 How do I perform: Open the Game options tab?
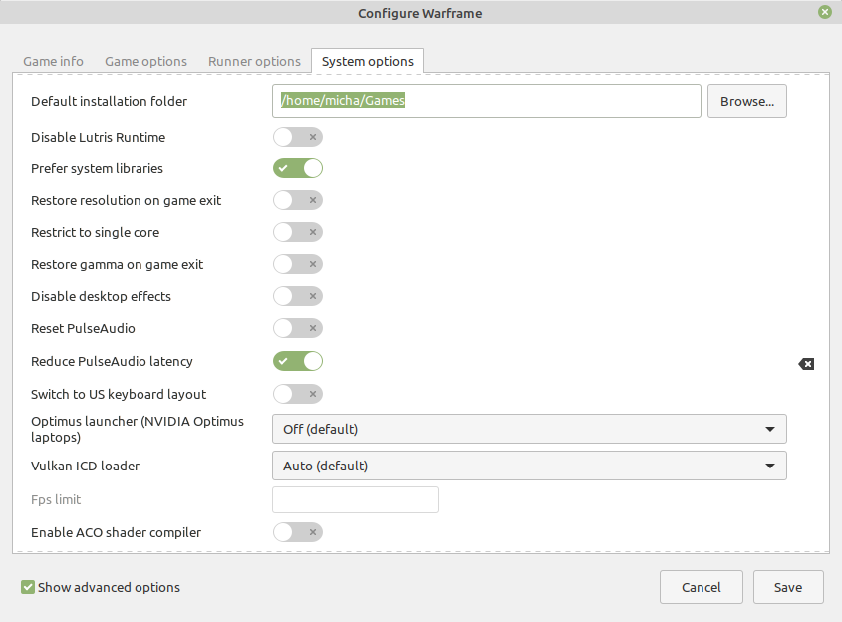146,61
